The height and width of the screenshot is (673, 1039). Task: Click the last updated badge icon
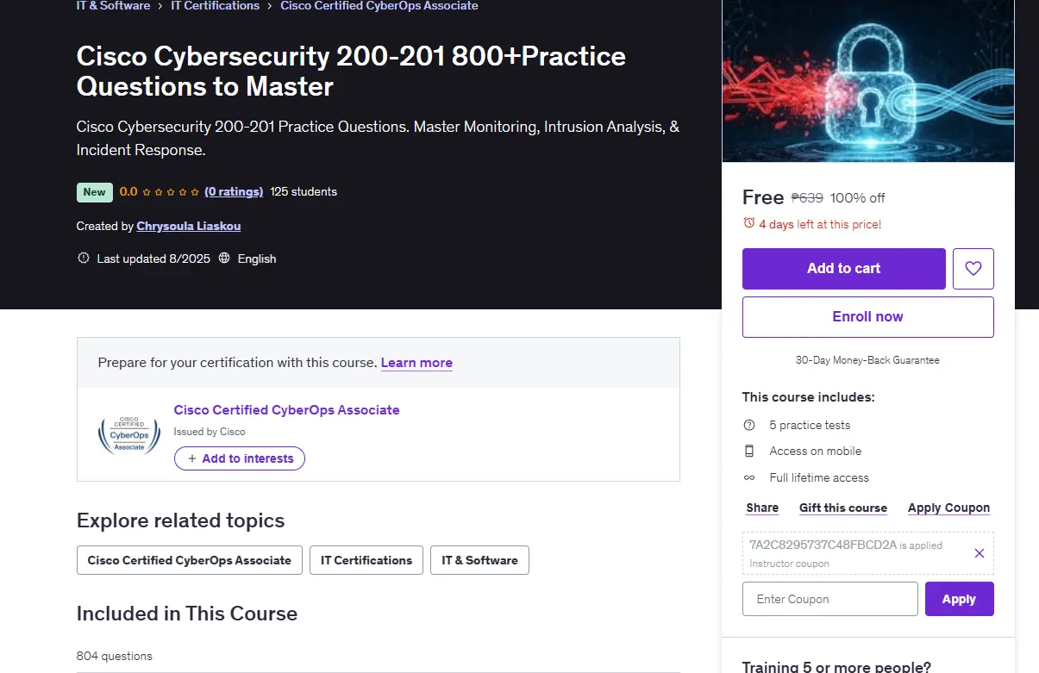tap(84, 259)
